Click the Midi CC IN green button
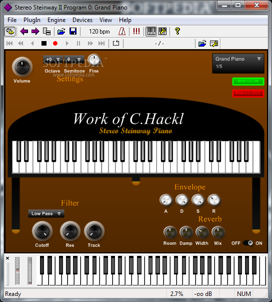Image resolution: width=272 pixels, height=302 pixels. (248, 81)
